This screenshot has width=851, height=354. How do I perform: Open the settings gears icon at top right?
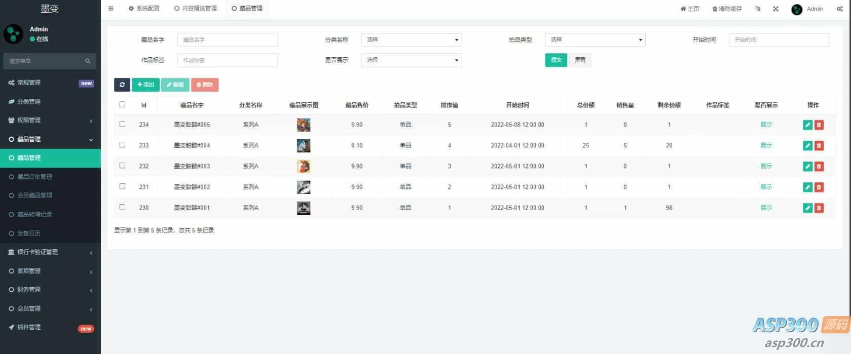click(x=839, y=9)
